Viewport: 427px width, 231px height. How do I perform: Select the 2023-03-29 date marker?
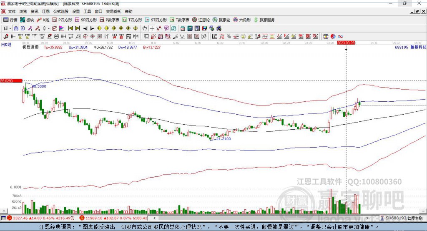point(346,43)
